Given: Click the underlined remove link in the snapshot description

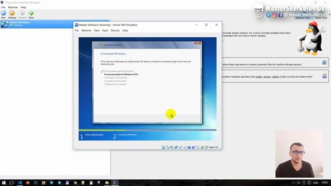Looking at the screenshot, I should pyautogui.click(x=267, y=77).
